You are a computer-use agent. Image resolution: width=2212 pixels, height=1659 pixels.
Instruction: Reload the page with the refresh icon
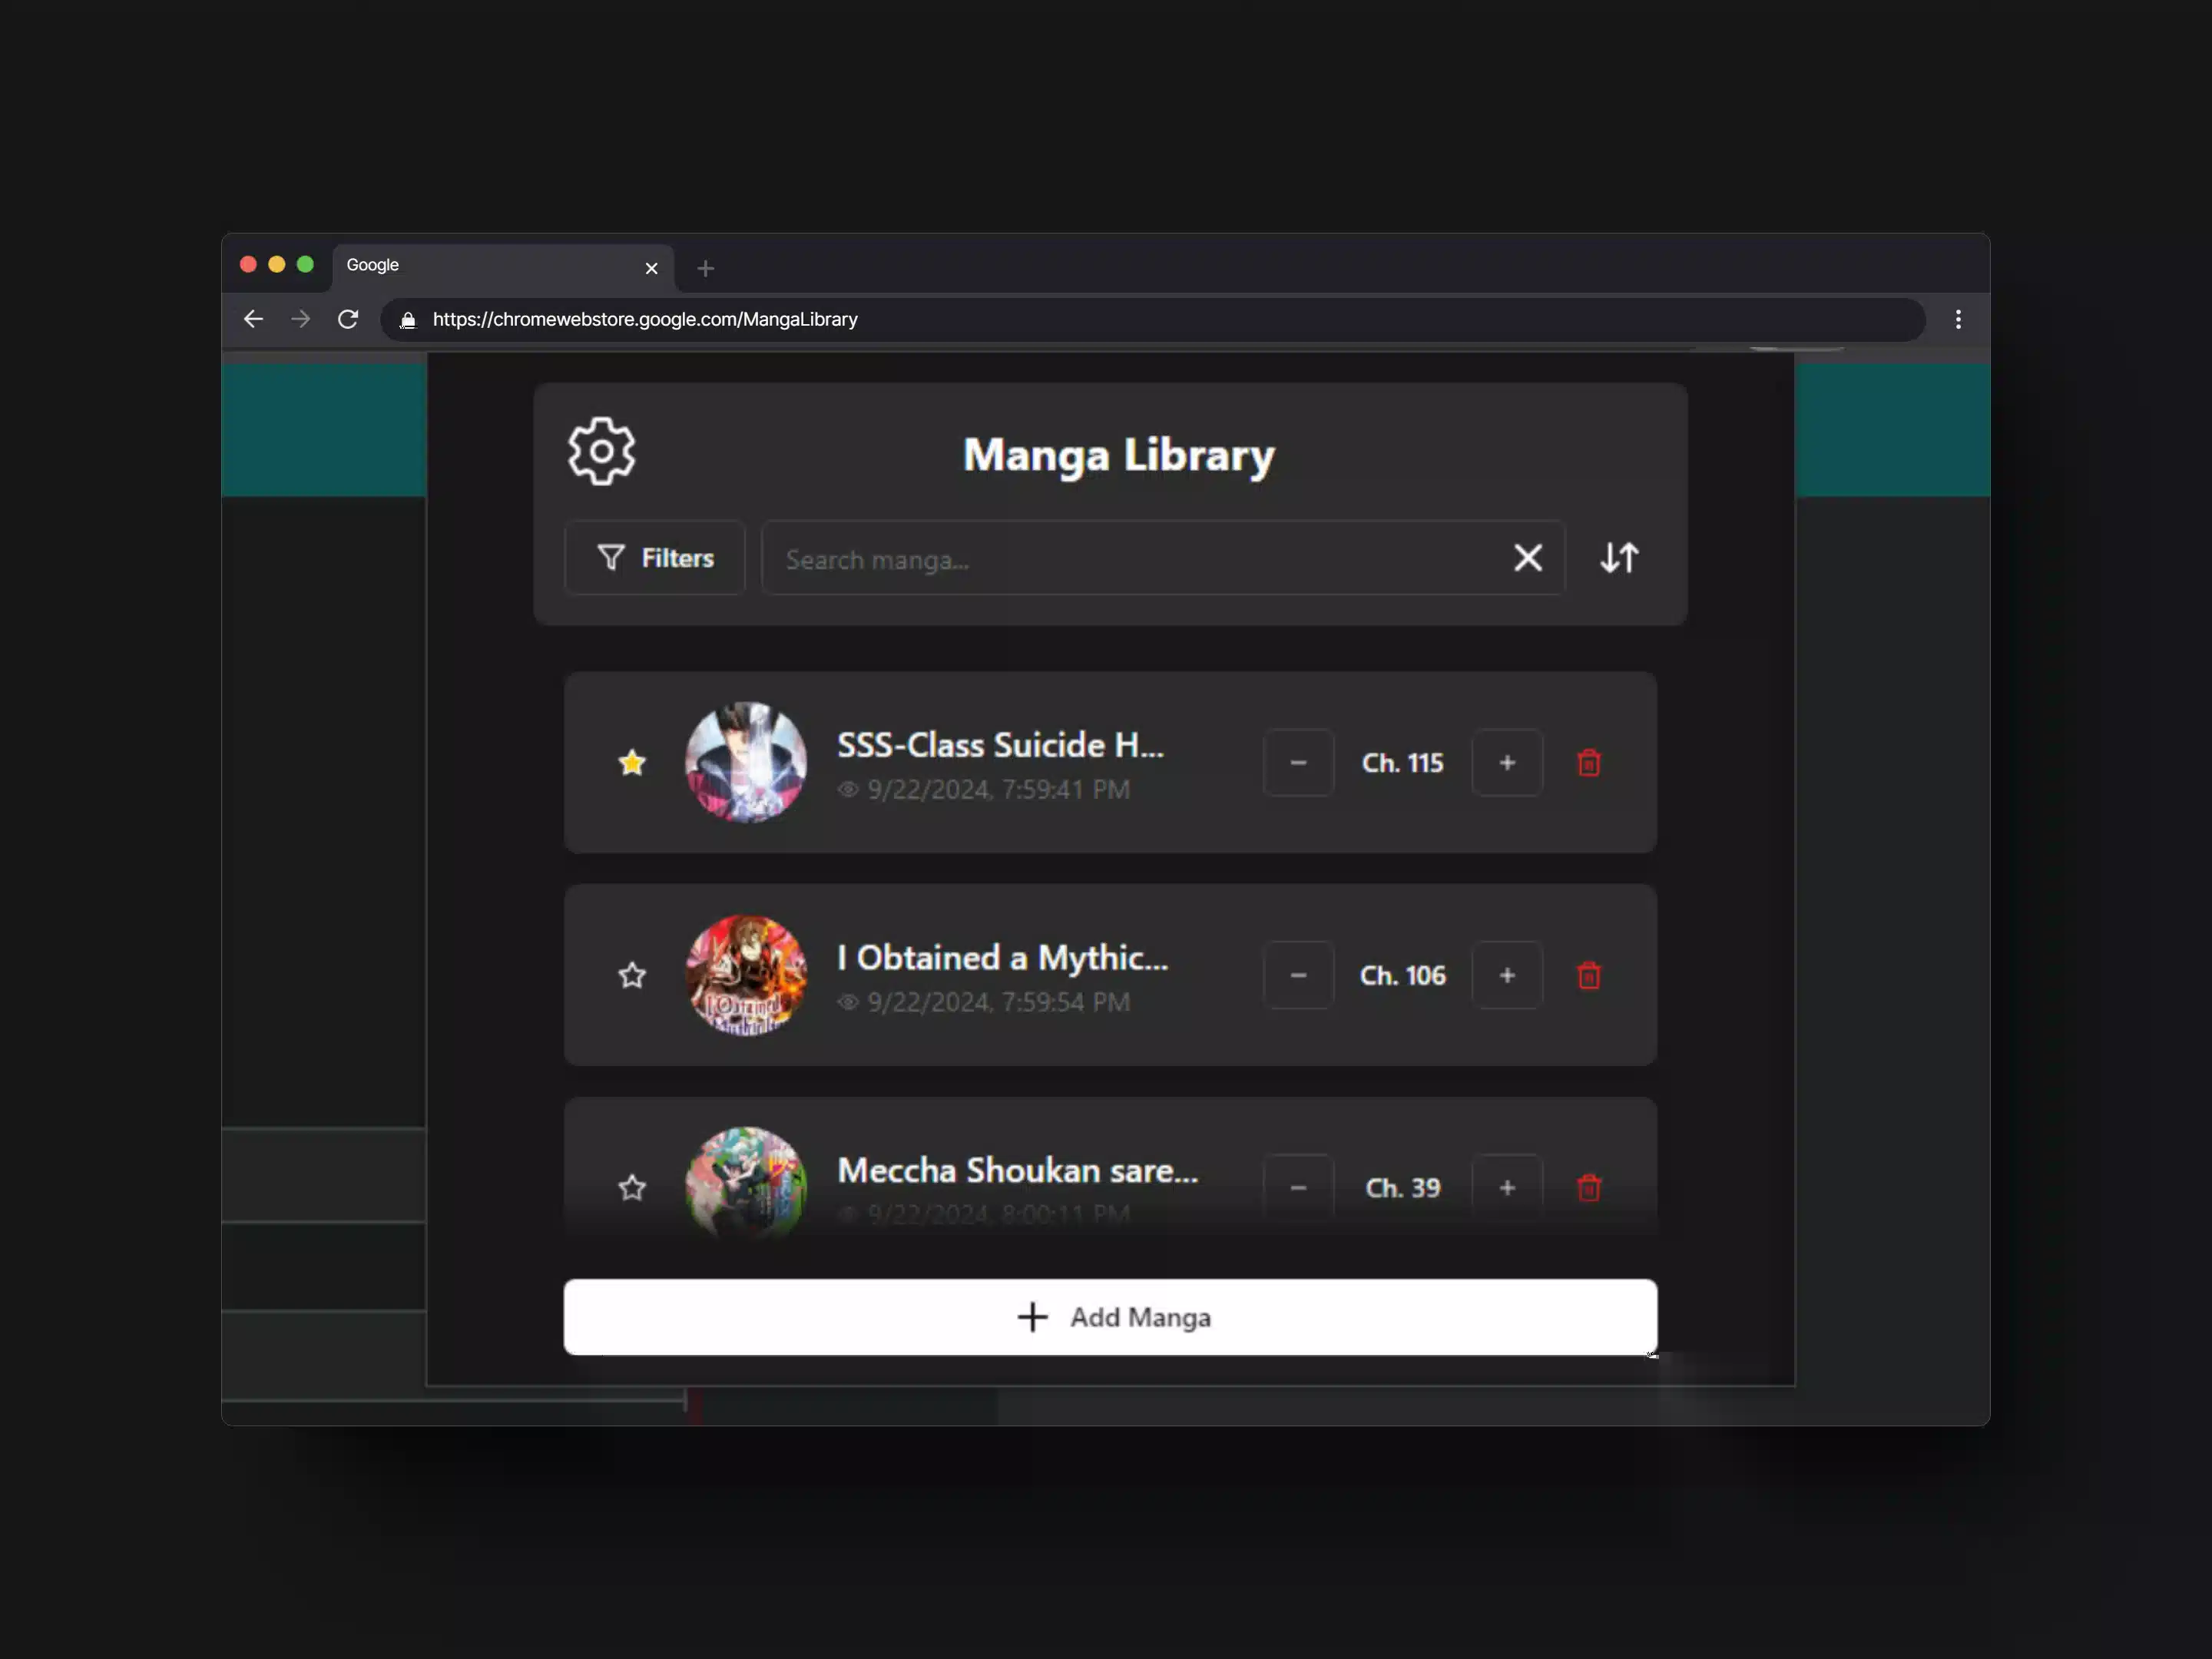348,319
